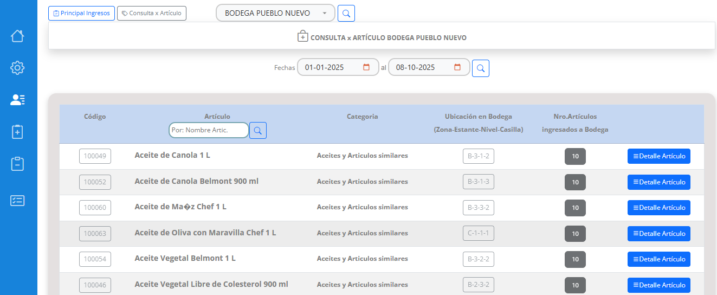
Task: Click the home icon in the sidebar
Action: click(x=17, y=36)
